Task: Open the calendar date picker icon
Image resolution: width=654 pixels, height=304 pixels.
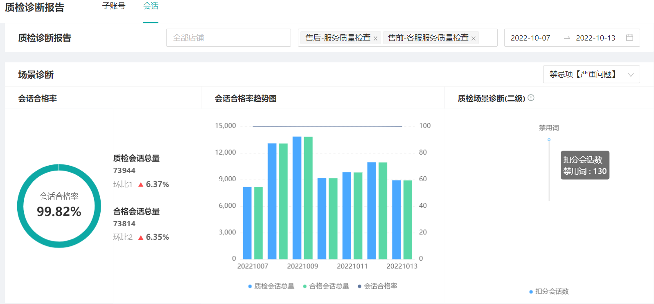Action: [629, 38]
